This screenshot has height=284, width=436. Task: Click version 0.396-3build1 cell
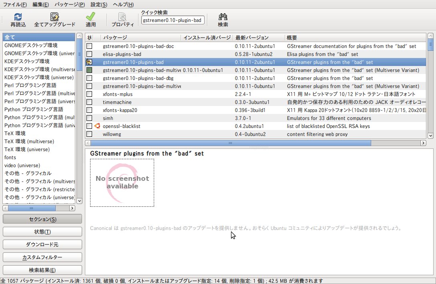[x=250, y=110]
